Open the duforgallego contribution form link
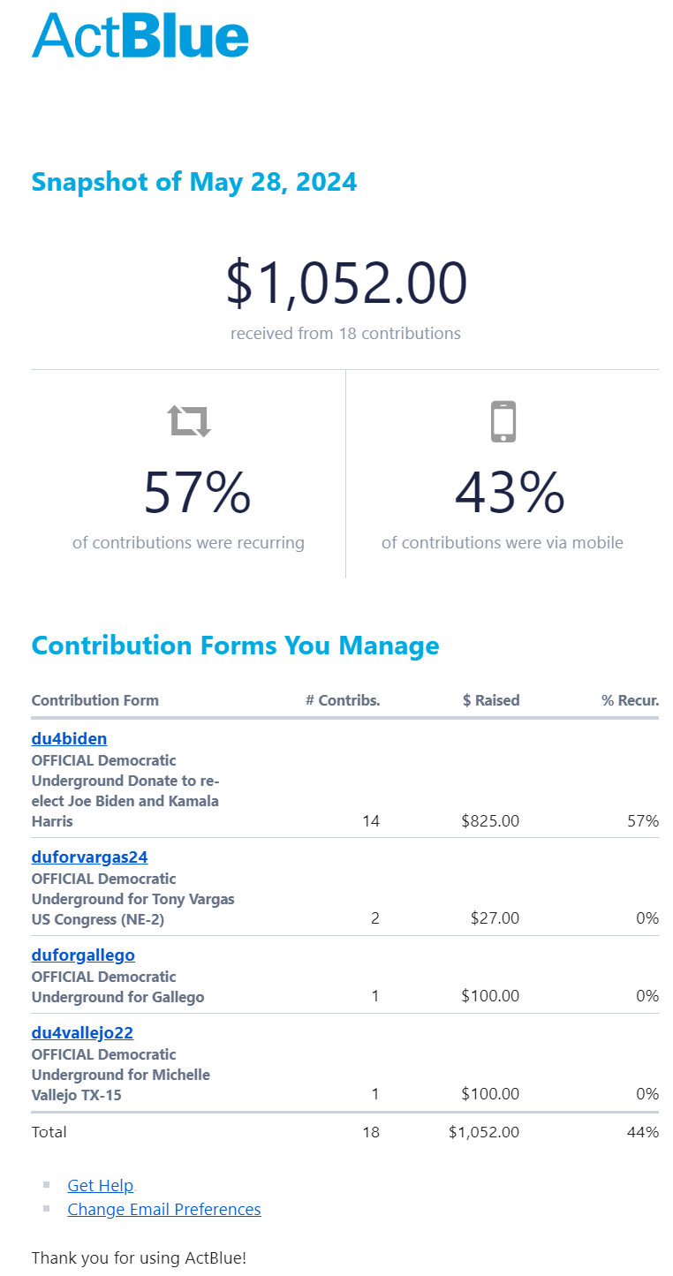The width and height of the screenshot is (673, 1276). click(83, 955)
